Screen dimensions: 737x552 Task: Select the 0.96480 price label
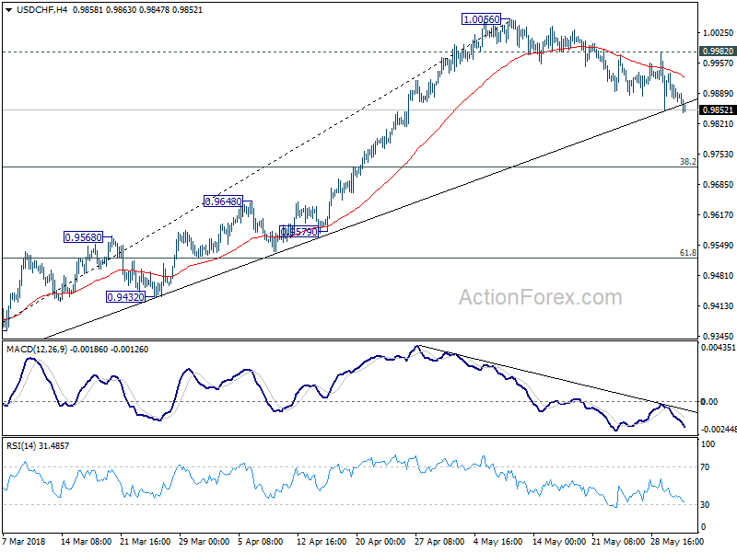click(x=223, y=201)
